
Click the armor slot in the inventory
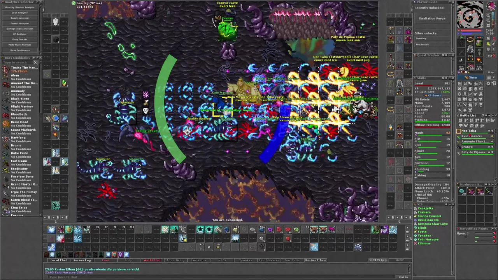point(470,49)
